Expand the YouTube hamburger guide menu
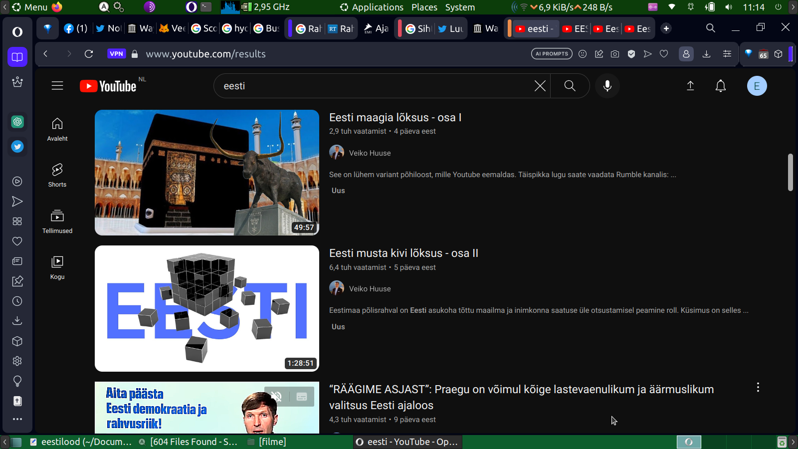The width and height of the screenshot is (798, 449). pyautogui.click(x=57, y=86)
